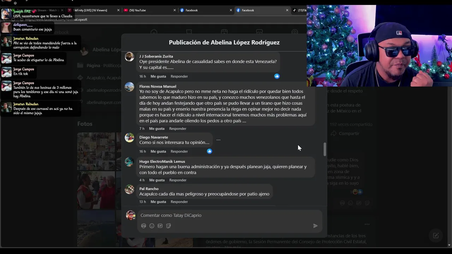Close the TikFinity [LIVE] browser tab
This screenshot has height=254, width=452.
118,10
